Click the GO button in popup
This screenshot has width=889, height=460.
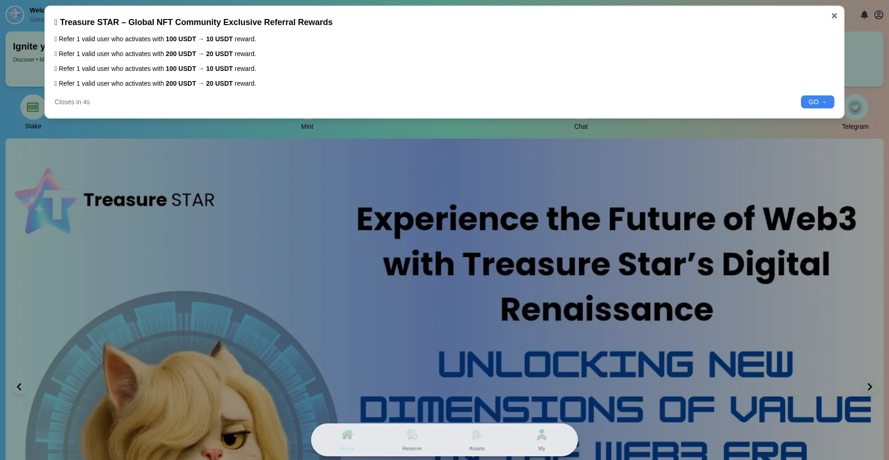point(817,102)
